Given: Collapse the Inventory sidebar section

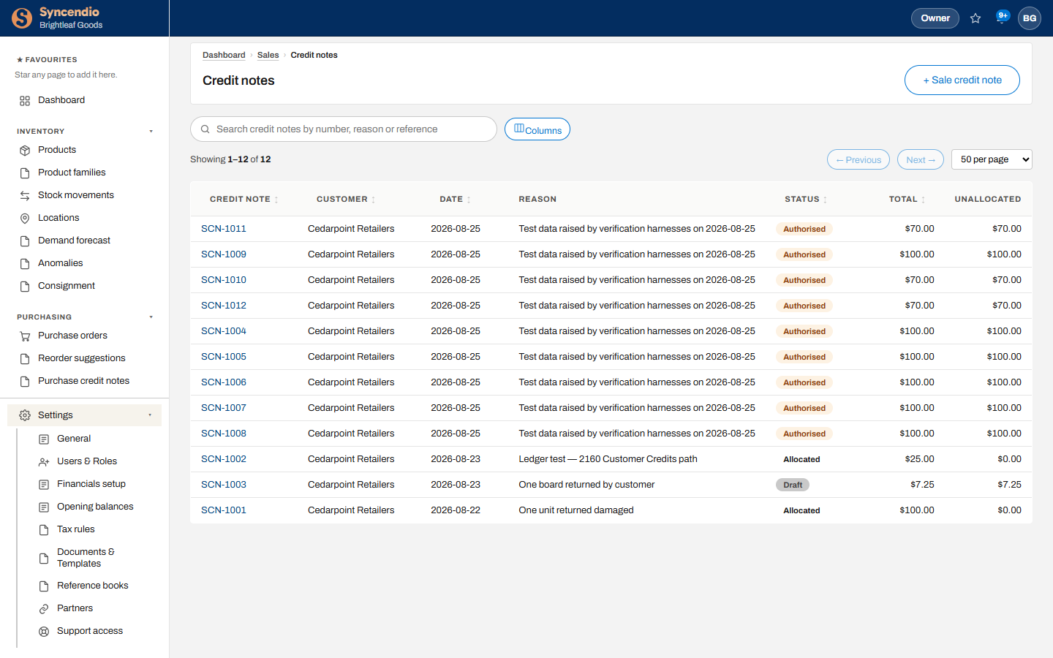Looking at the screenshot, I should pos(151,132).
